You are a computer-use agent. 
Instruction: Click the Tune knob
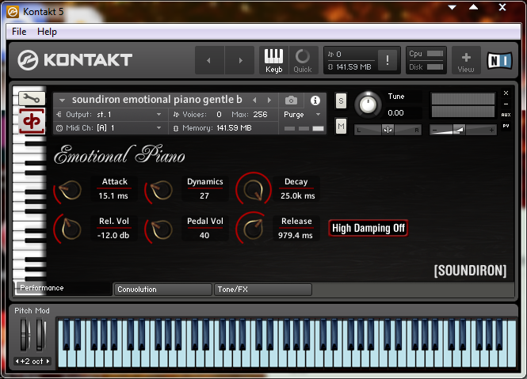[x=368, y=104]
